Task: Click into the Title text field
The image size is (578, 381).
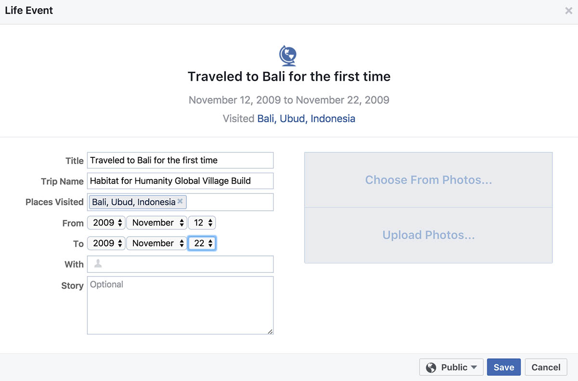Action: tap(180, 160)
